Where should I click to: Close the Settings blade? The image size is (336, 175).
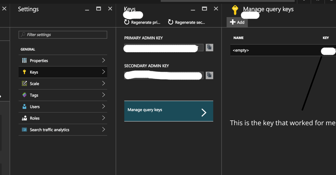(x=110, y=9)
